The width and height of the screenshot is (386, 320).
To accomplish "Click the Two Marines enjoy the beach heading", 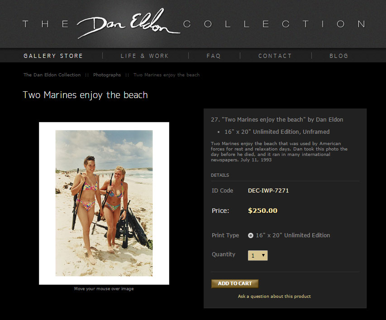I will [85, 95].
